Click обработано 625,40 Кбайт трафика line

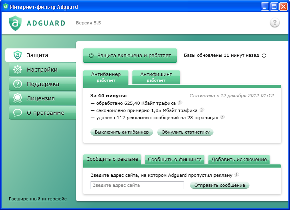tap(133, 103)
